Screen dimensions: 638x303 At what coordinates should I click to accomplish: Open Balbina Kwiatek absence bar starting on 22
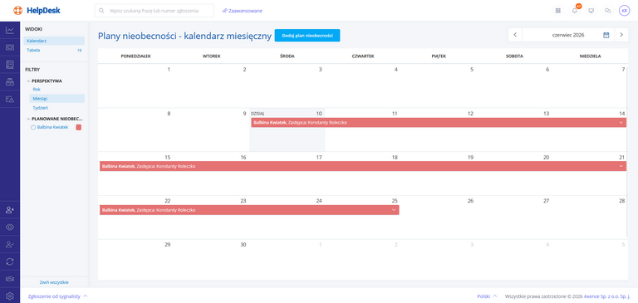click(249, 210)
